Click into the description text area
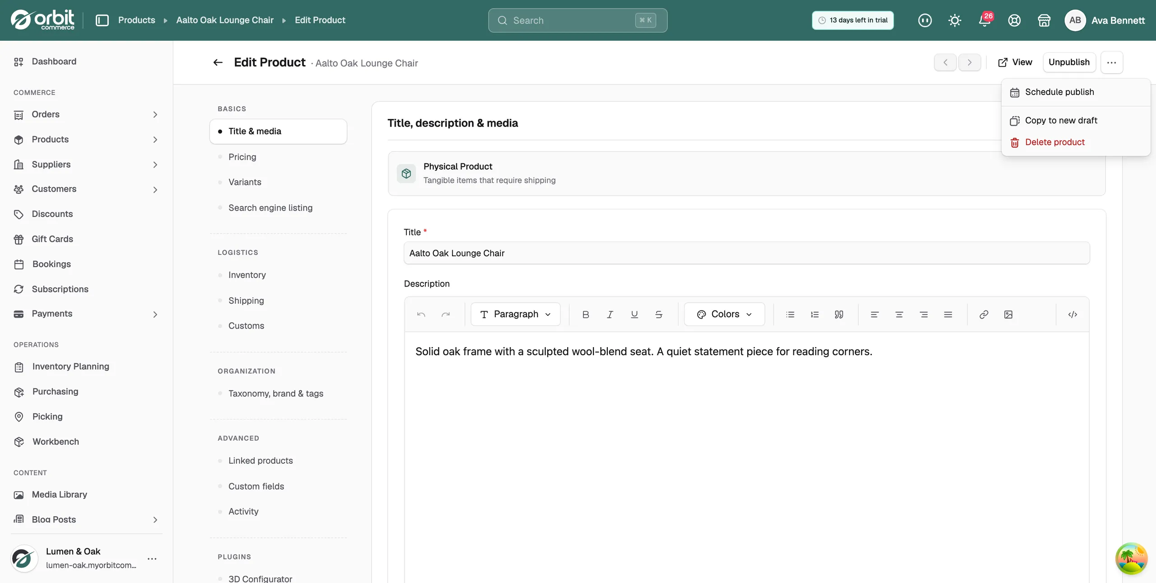This screenshot has width=1156, height=583. [747, 456]
